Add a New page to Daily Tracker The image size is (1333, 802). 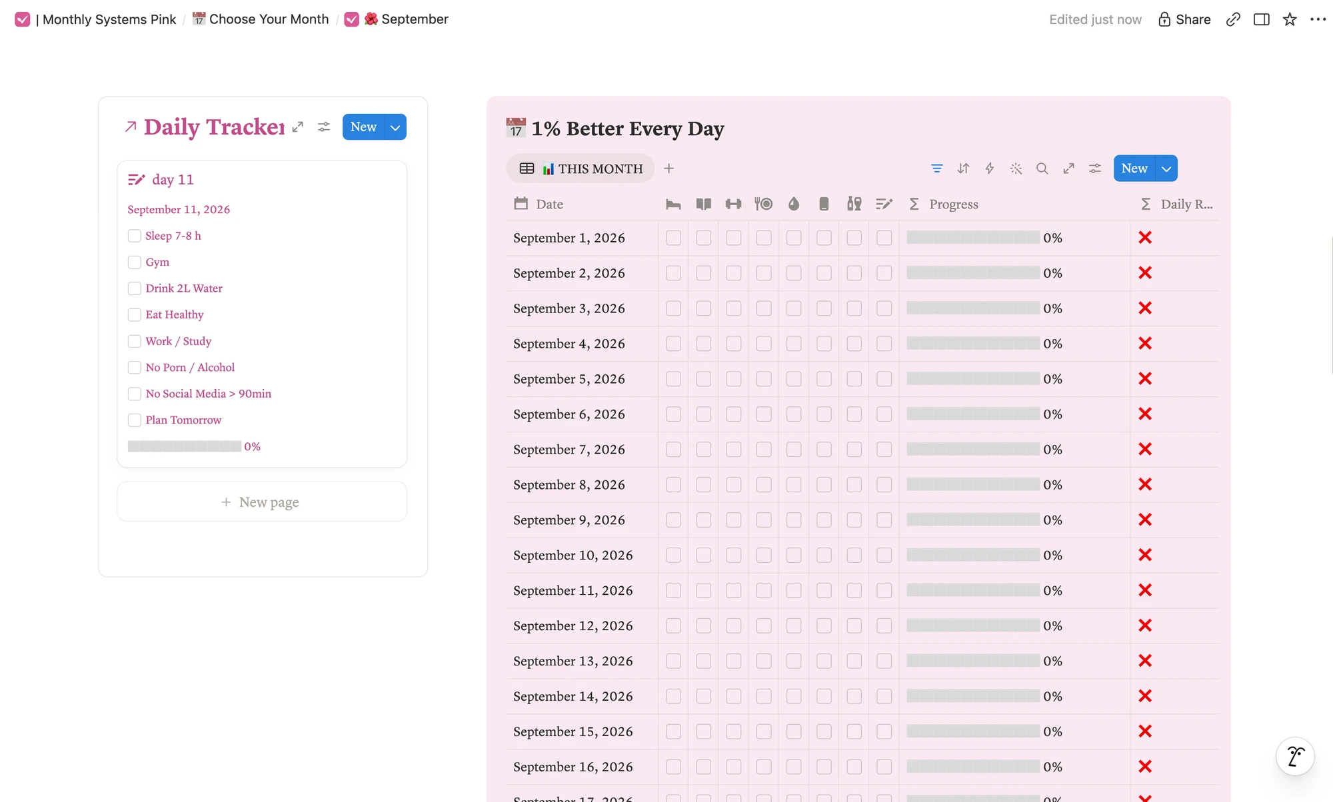click(262, 502)
